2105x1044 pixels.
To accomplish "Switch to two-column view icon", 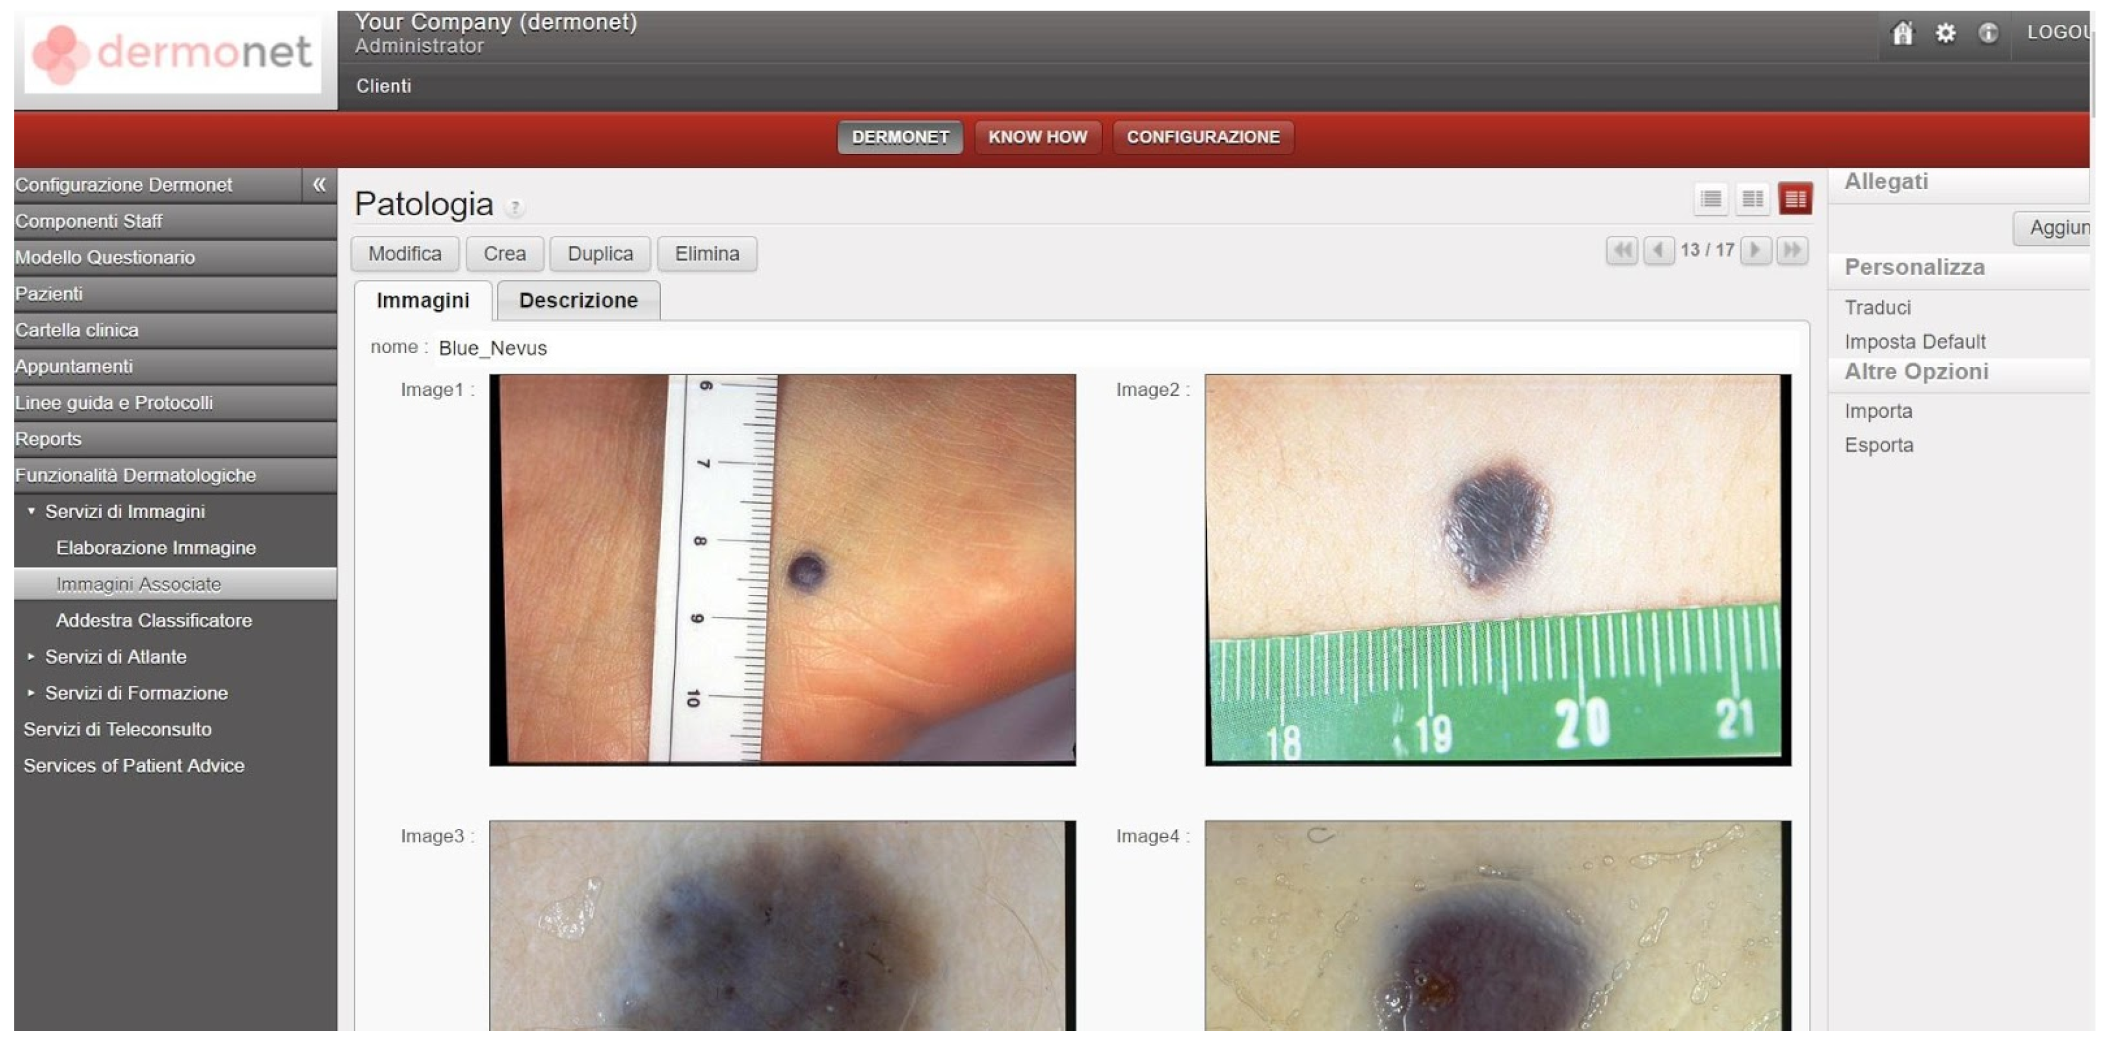I will pyautogui.click(x=1752, y=199).
